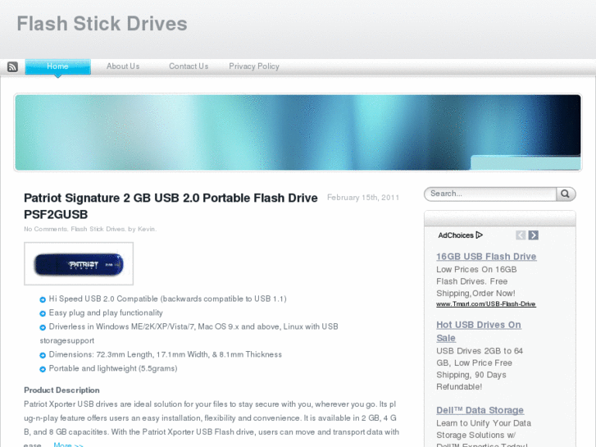Click the text Portable and lightweight (5.5grams)

point(113,368)
